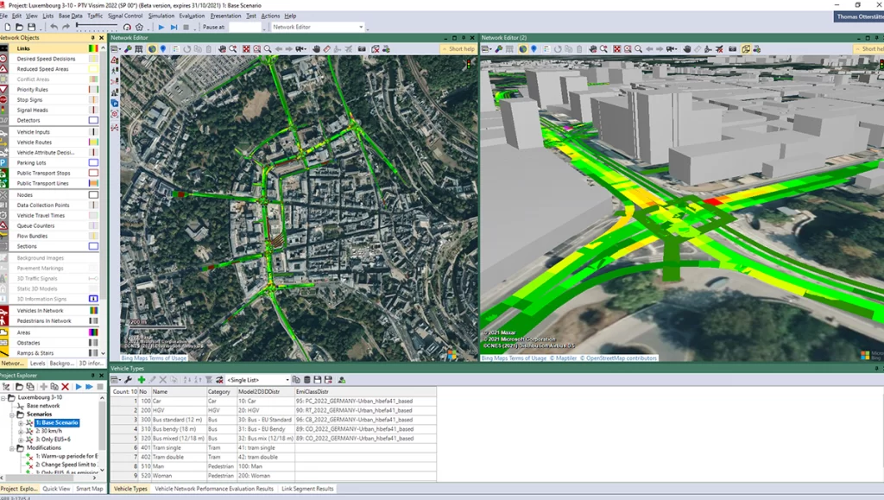
Task: Run scenario with play icon in Project Explorer
Action: coord(79,387)
